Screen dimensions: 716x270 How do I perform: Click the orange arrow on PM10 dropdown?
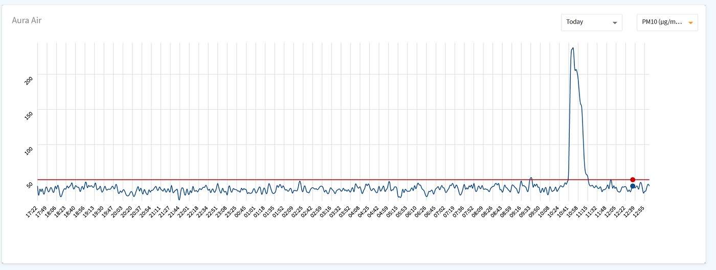click(x=690, y=23)
